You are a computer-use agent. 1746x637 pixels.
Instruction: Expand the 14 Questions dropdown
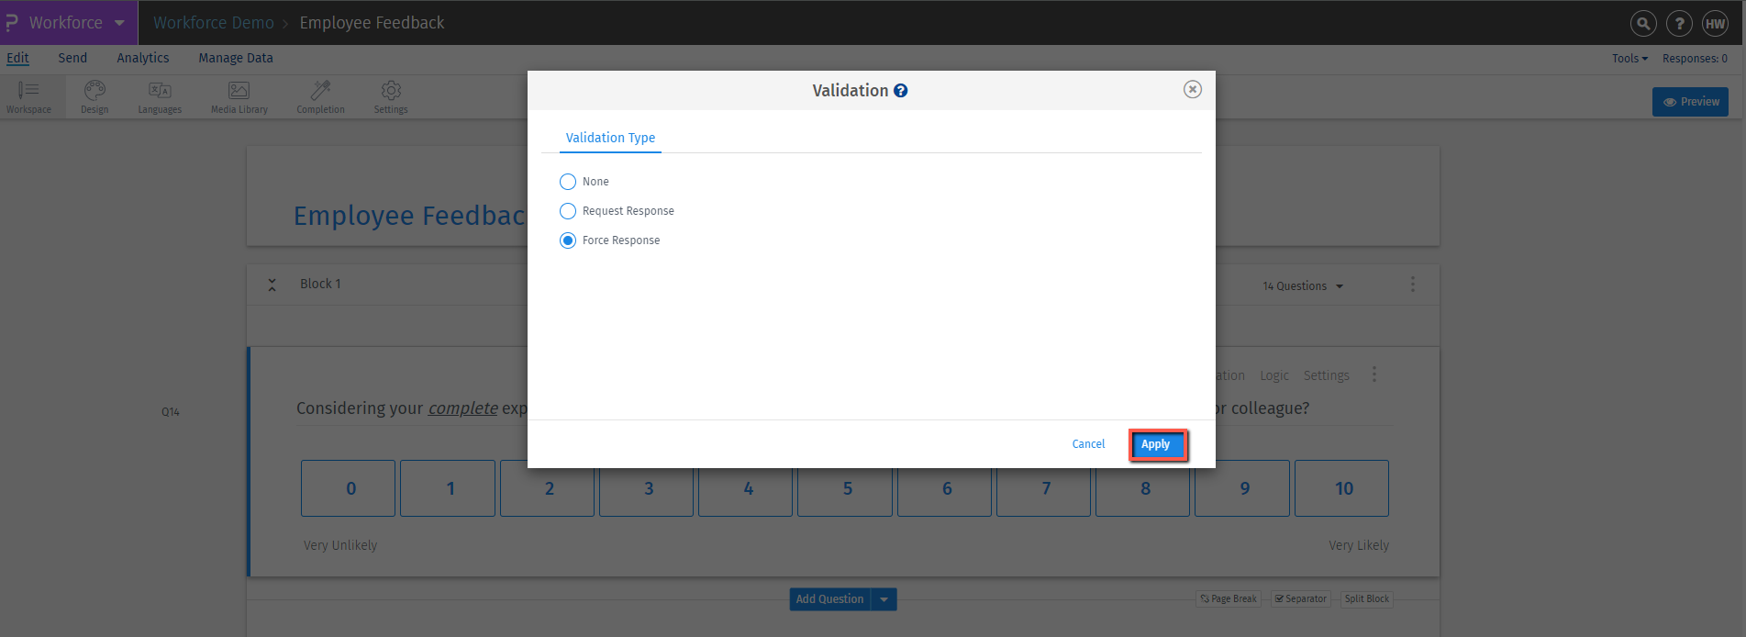pyautogui.click(x=1303, y=285)
